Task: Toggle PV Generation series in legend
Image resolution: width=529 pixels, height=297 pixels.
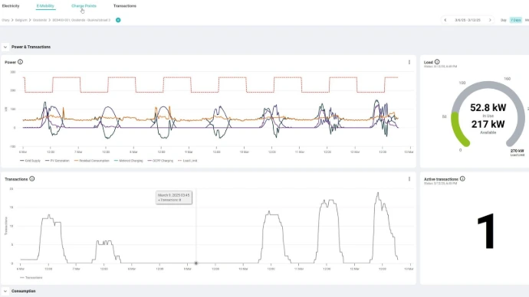Action: [x=57, y=161]
